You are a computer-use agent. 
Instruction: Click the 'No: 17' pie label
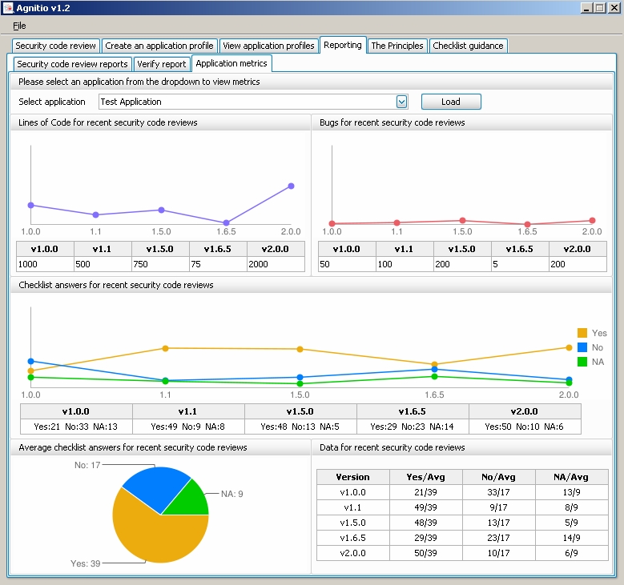pos(87,465)
